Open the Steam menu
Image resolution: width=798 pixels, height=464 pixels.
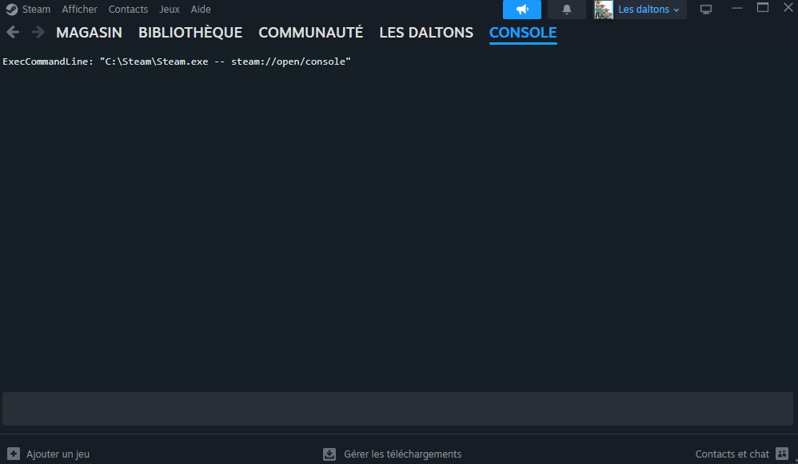36,9
